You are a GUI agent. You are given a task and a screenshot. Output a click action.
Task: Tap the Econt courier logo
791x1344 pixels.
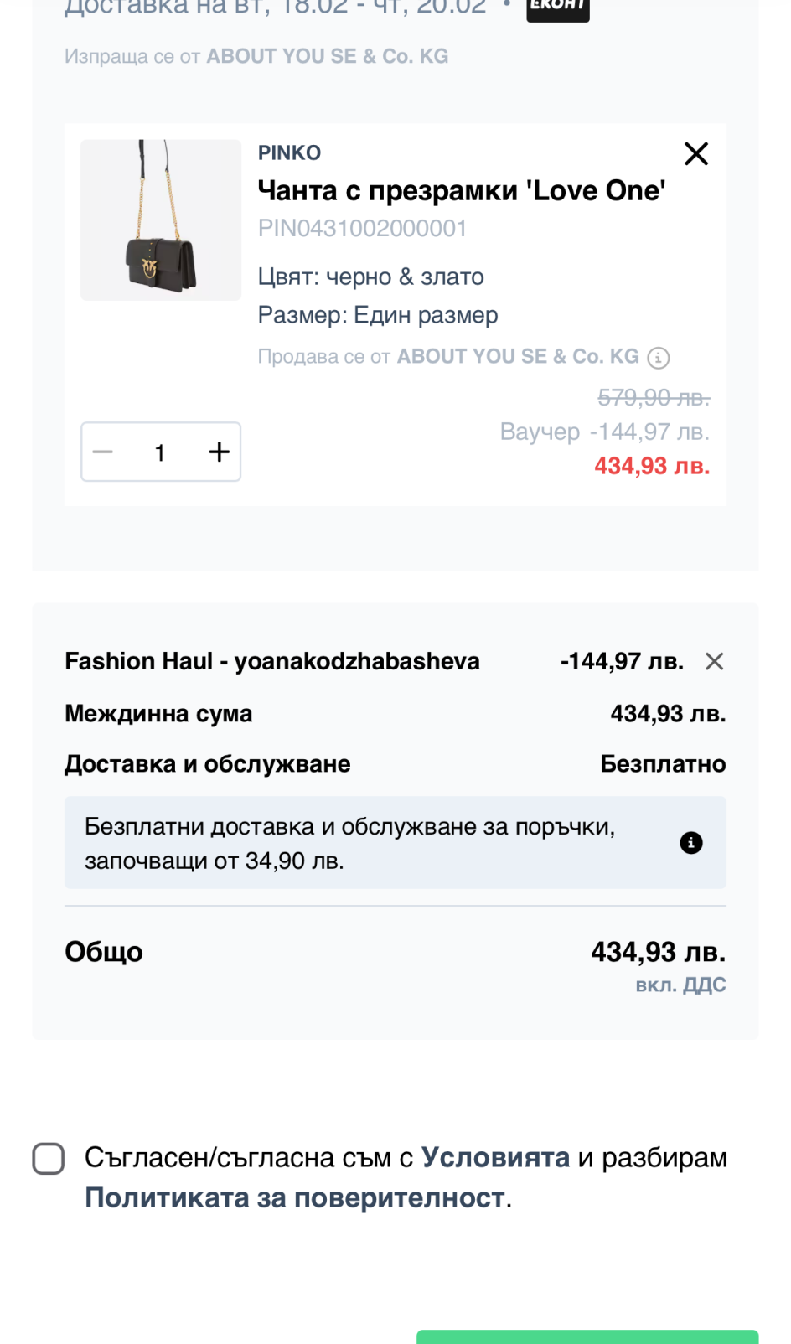(x=557, y=8)
